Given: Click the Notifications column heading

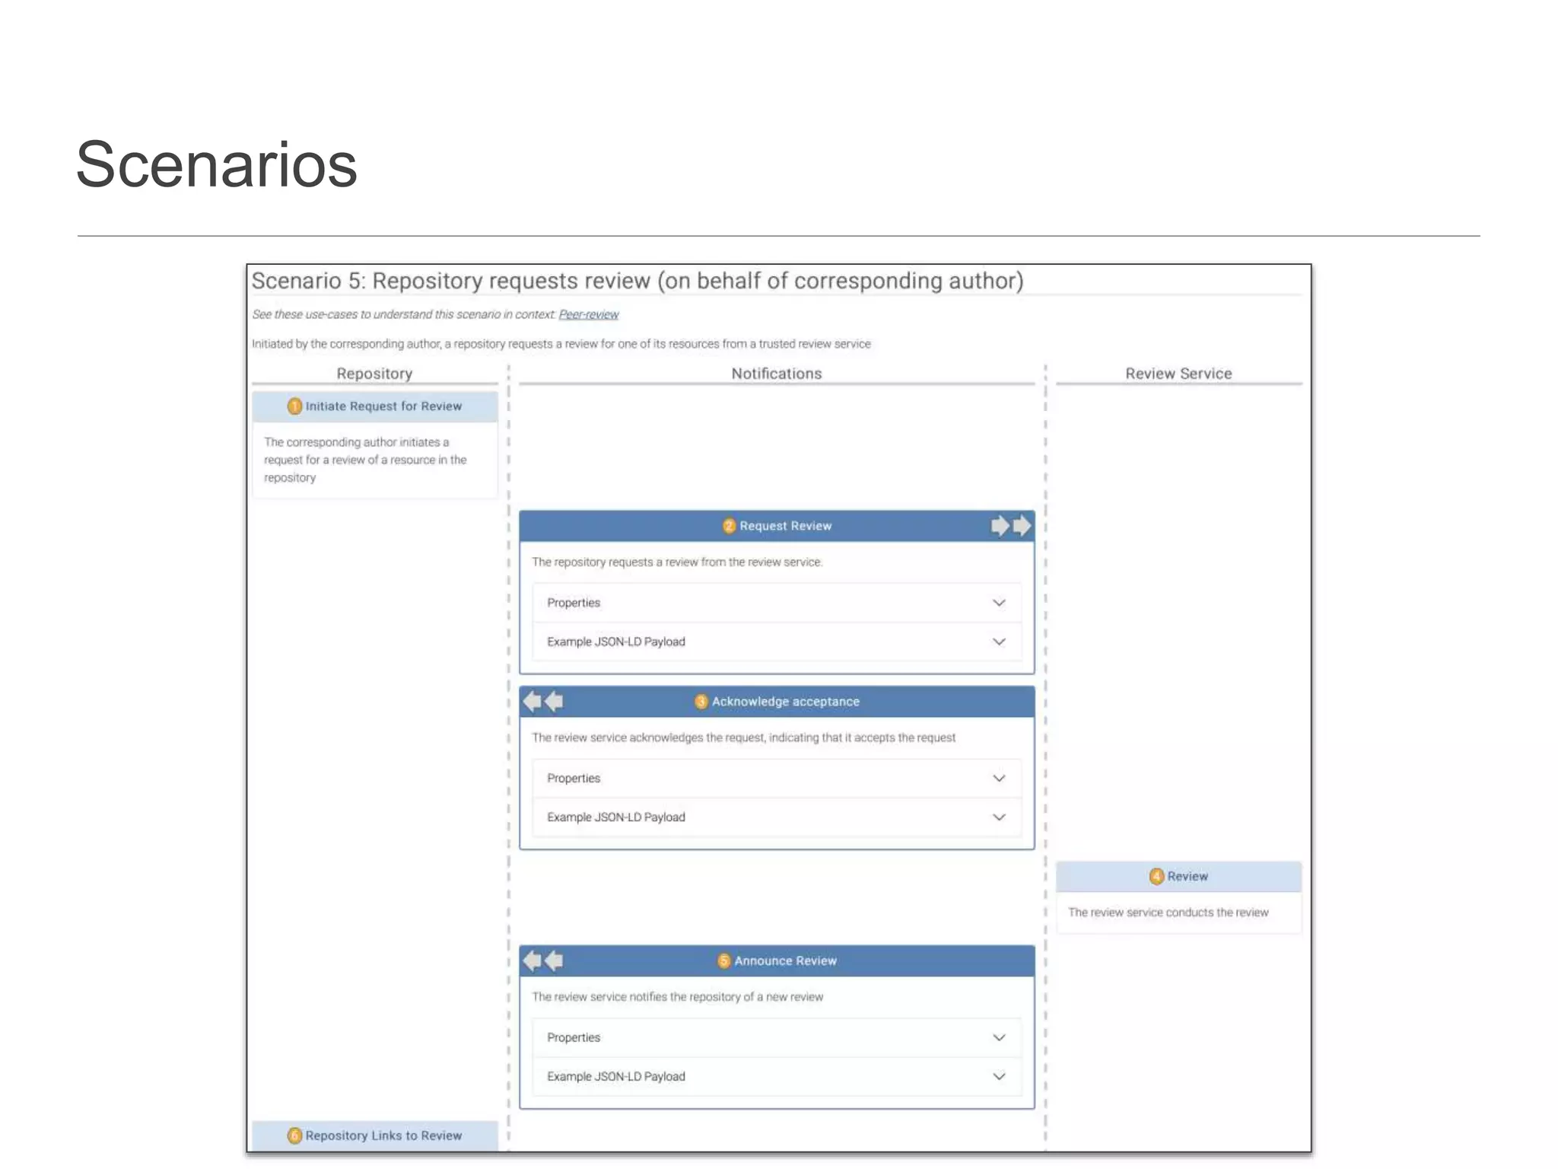Looking at the screenshot, I should (x=776, y=374).
